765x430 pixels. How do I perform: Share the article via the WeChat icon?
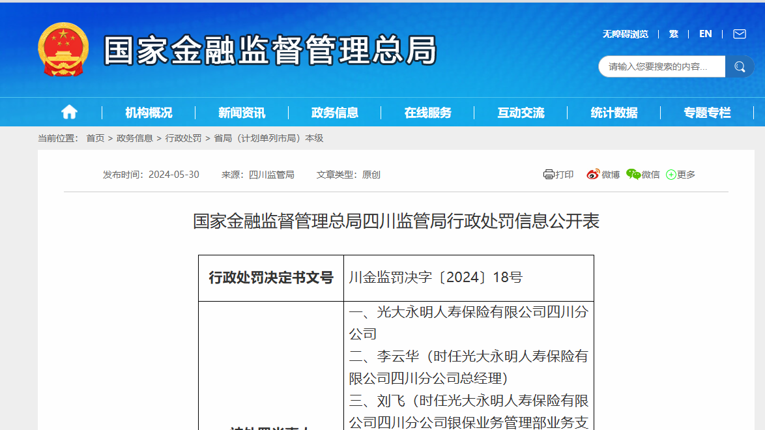coord(632,175)
